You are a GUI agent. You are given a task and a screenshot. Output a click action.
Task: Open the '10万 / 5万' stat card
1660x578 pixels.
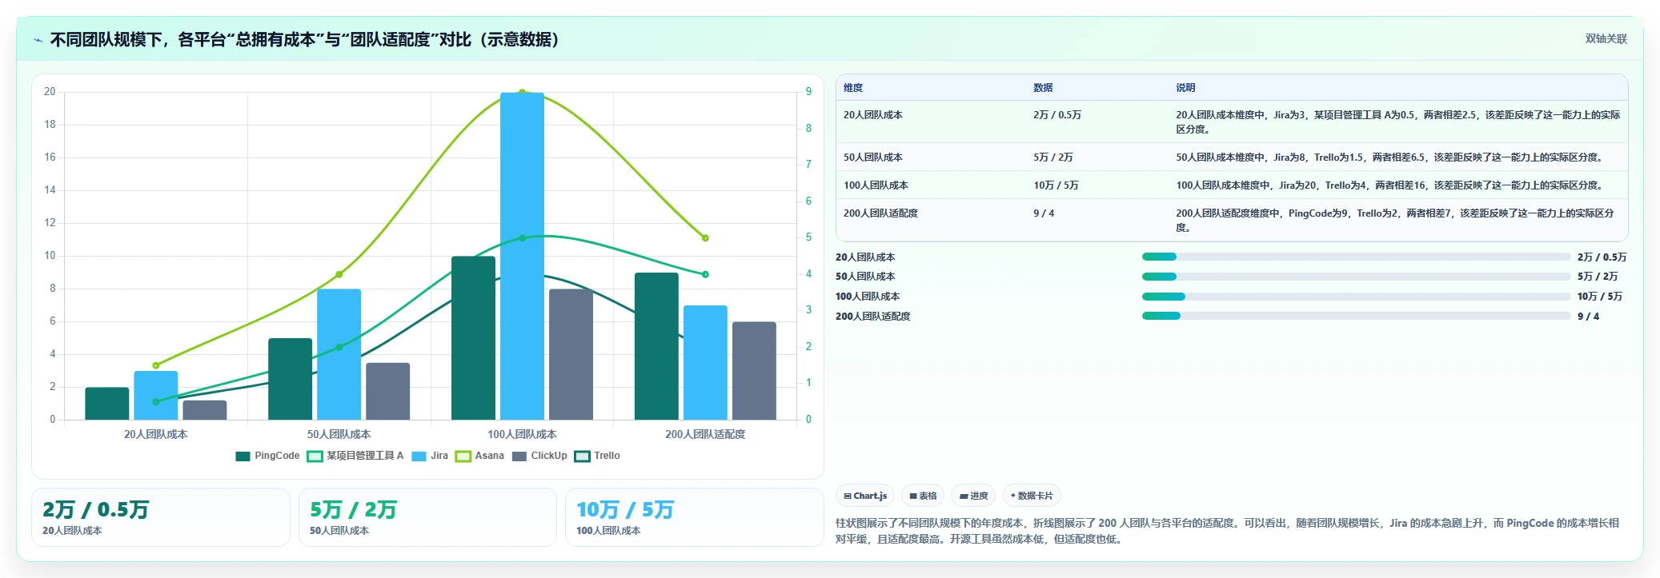(694, 517)
